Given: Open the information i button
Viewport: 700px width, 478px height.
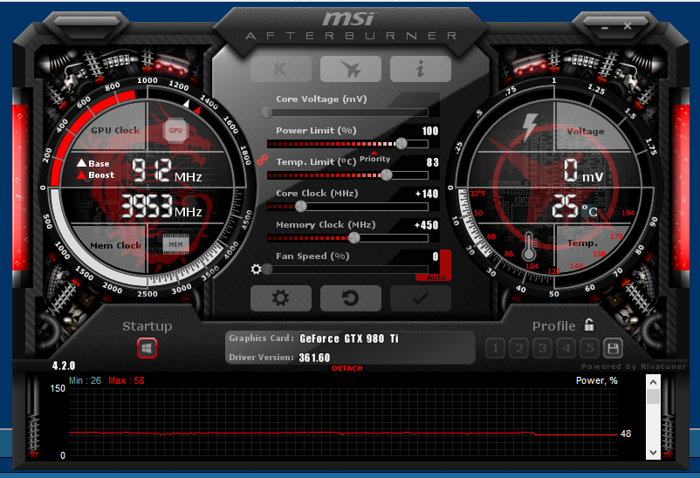Looking at the screenshot, I should coord(421,69).
